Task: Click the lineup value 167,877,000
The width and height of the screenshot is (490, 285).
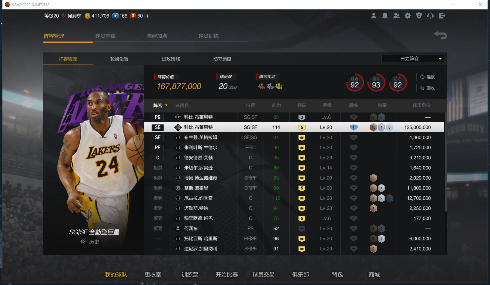Action: [179, 87]
